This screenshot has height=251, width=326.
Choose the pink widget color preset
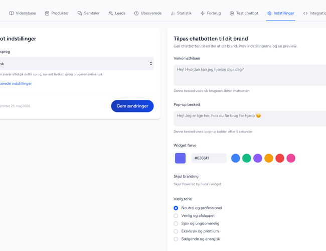(x=291, y=158)
